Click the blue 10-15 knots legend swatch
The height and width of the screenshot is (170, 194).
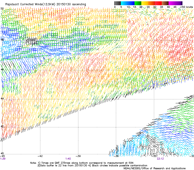tap(131, 3)
